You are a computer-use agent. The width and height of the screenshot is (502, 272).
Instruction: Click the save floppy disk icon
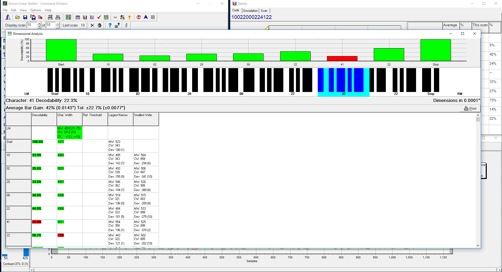[x=25, y=17]
